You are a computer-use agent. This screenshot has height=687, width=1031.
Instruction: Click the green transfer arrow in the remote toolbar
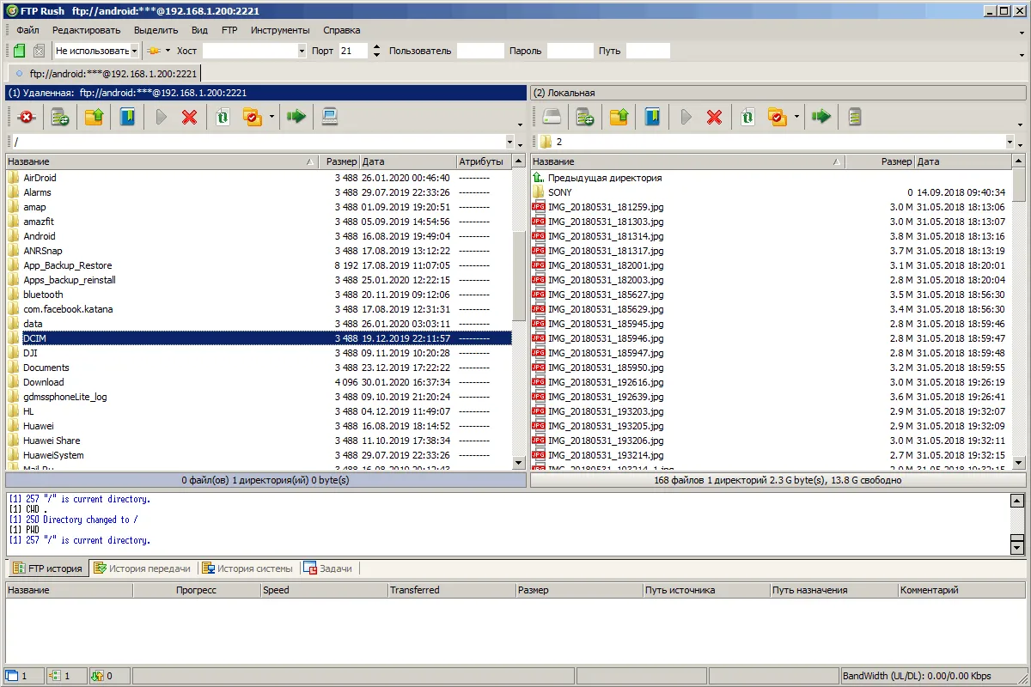(x=296, y=117)
